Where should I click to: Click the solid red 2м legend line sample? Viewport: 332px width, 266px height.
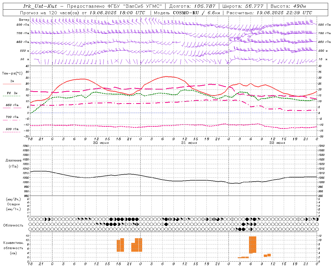[x=12, y=84]
